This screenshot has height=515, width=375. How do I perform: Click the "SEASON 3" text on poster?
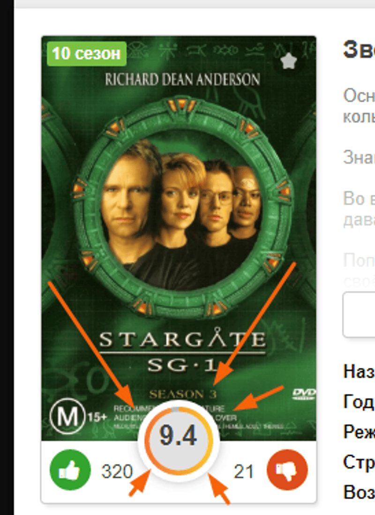[183, 394]
